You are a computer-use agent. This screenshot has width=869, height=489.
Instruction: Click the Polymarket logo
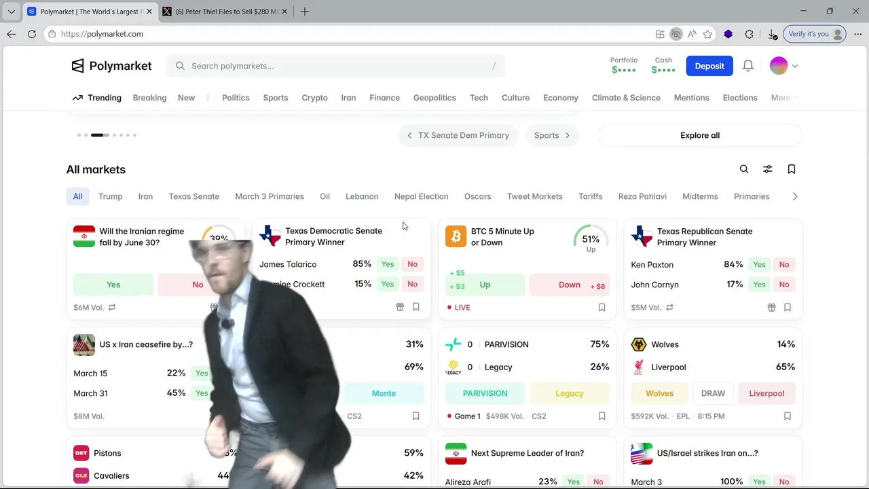click(x=111, y=66)
